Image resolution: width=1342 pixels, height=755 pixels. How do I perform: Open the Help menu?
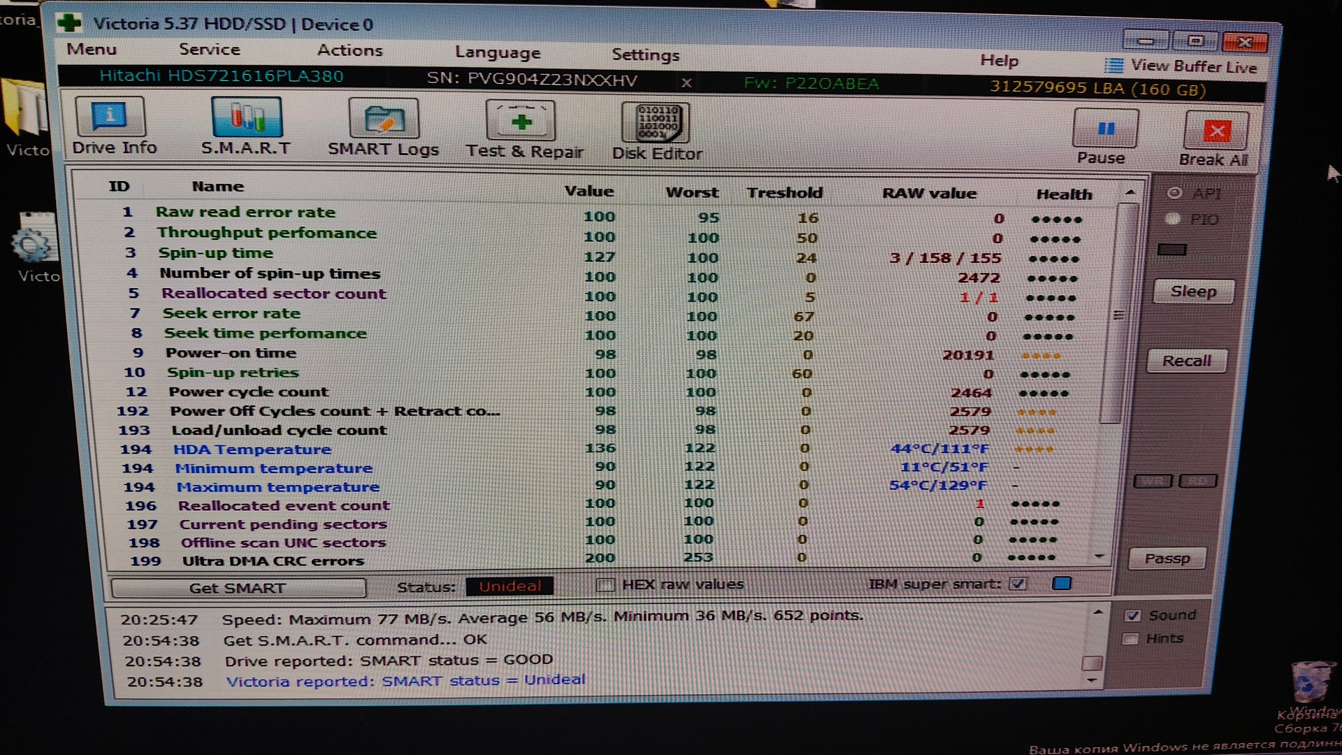999,61
